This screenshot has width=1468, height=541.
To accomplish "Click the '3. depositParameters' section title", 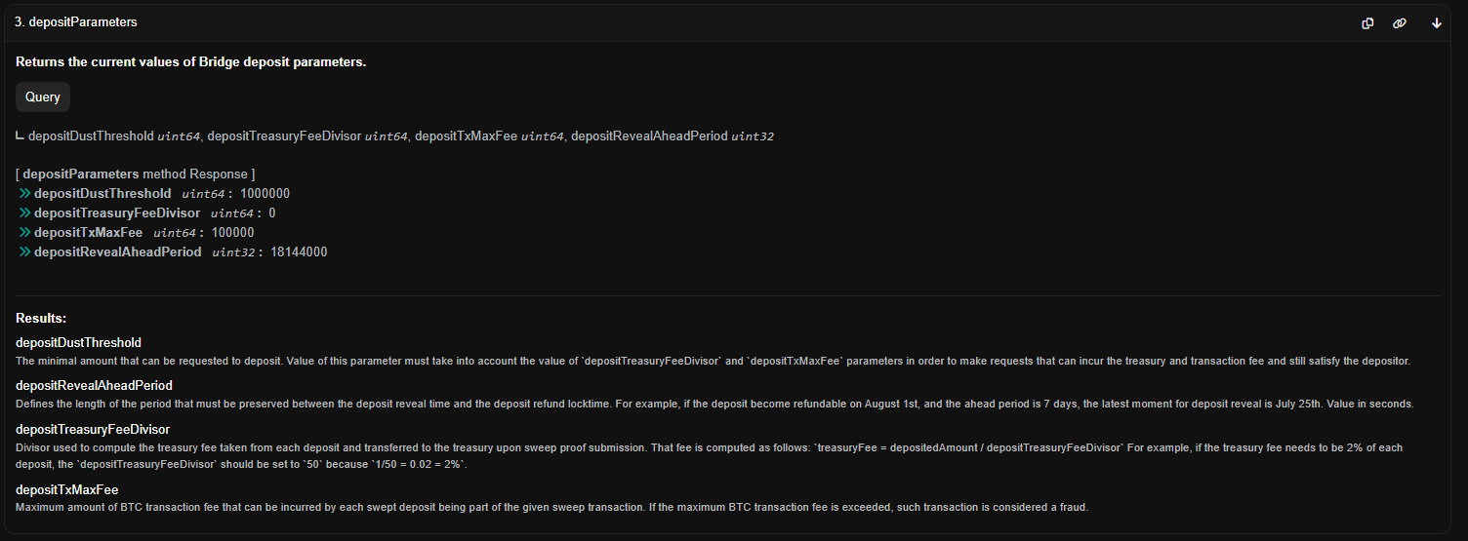I will pyautogui.click(x=76, y=21).
